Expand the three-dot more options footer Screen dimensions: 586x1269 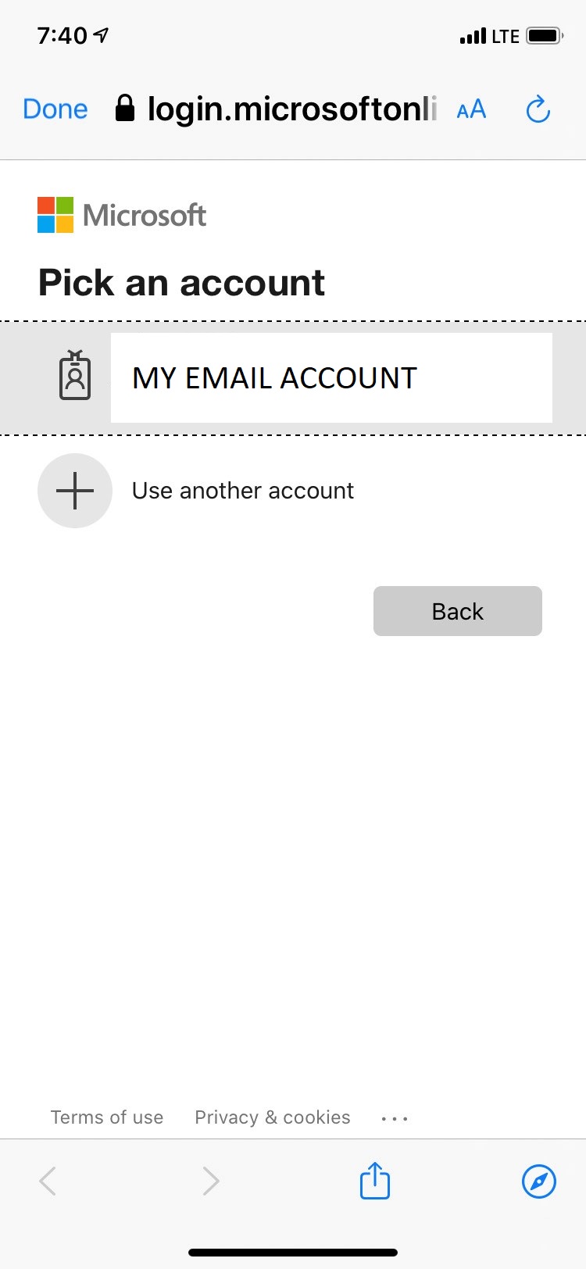(x=395, y=1118)
